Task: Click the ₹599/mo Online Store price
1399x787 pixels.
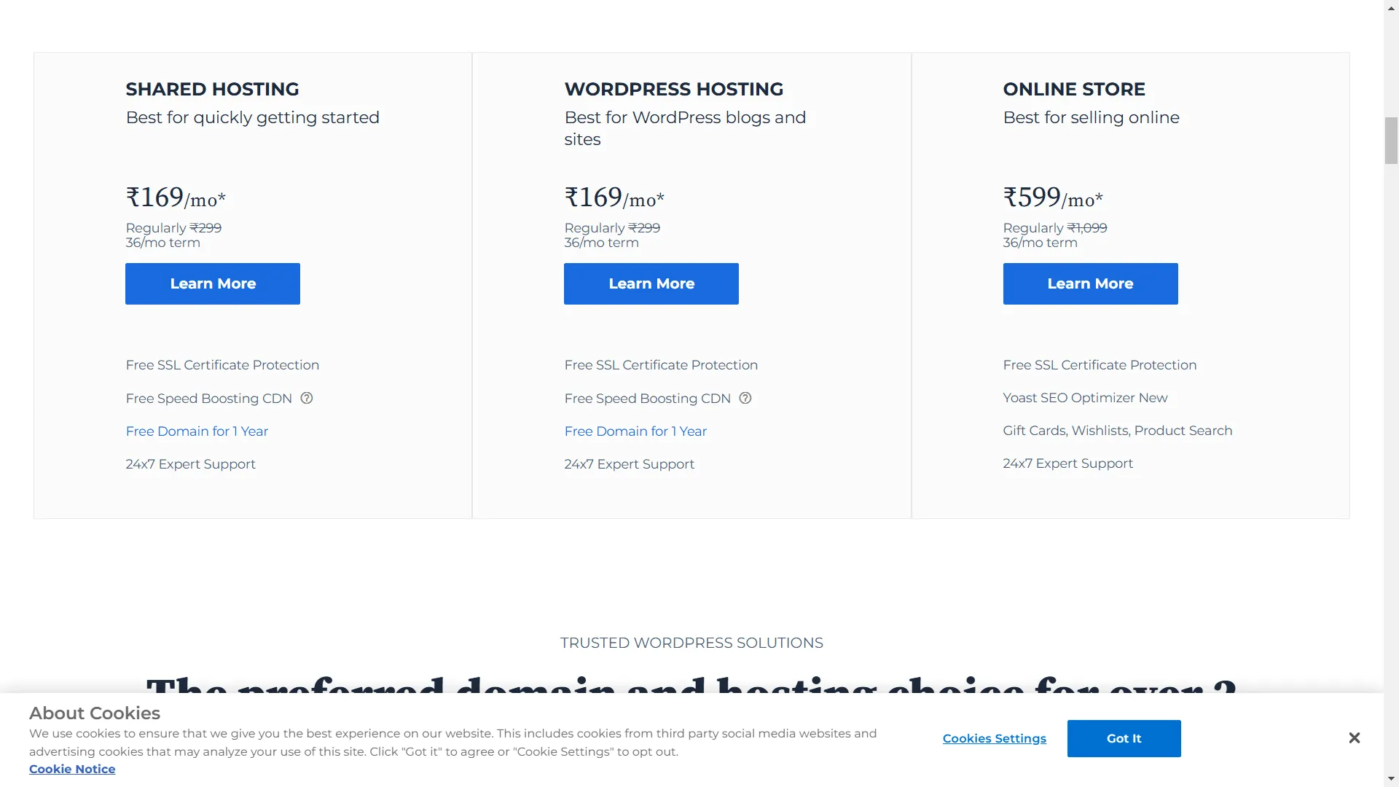Action: click(1052, 197)
